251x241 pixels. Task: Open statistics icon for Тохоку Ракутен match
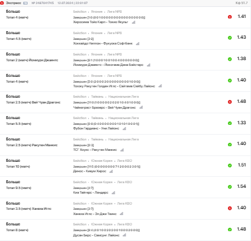(160, 86)
